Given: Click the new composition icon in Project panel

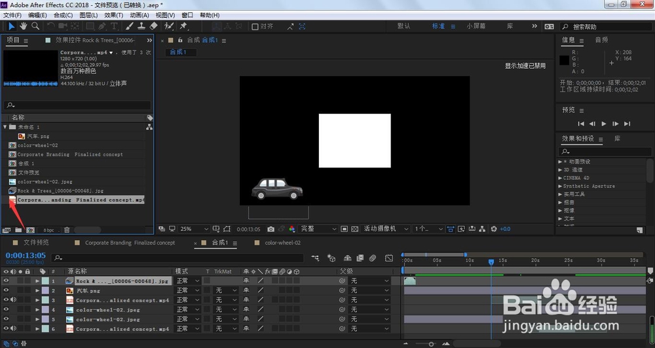Looking at the screenshot, I should 31,230.
